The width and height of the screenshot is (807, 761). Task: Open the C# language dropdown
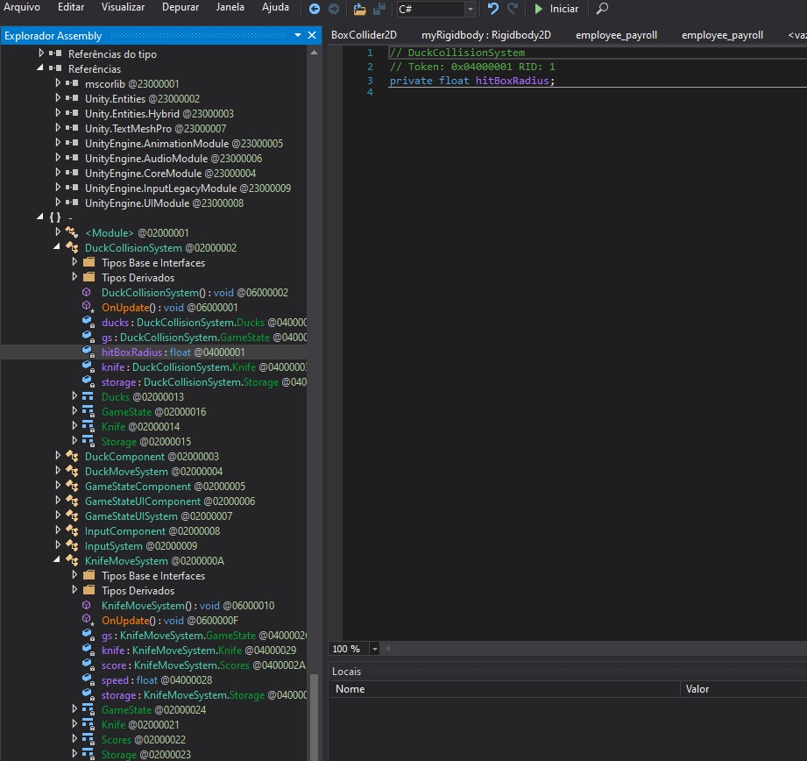(x=471, y=9)
